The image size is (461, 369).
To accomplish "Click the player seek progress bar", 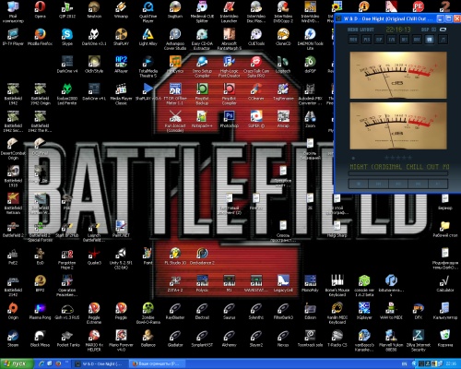I will tap(398, 173).
